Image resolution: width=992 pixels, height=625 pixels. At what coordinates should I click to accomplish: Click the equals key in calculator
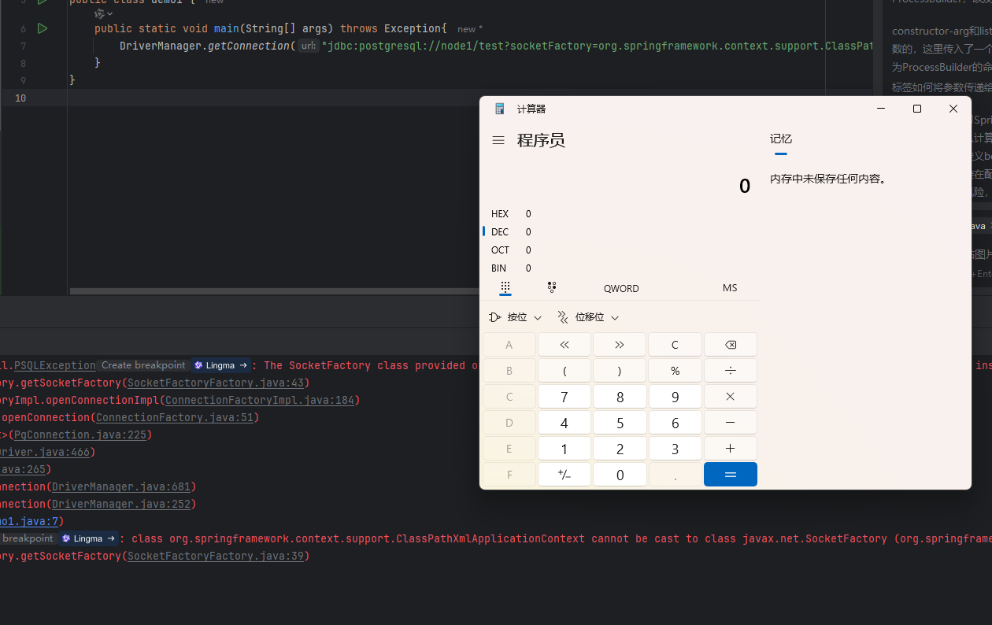coord(731,475)
